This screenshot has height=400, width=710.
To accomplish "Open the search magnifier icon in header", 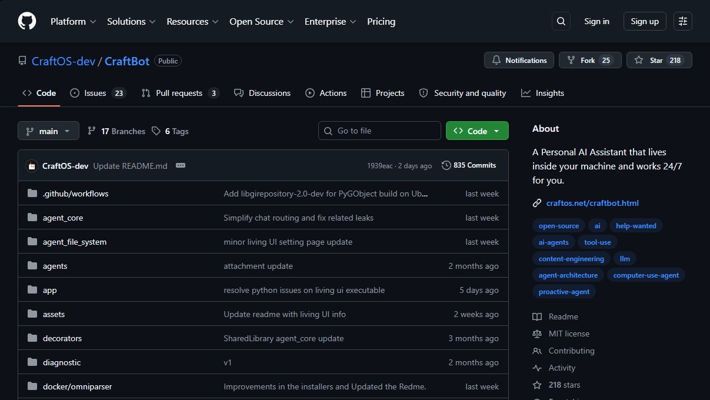I will (561, 21).
